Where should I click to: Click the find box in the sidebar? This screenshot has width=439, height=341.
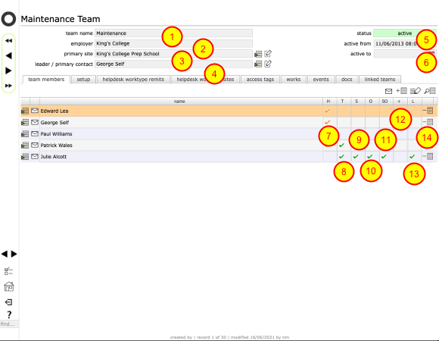(x=9, y=324)
